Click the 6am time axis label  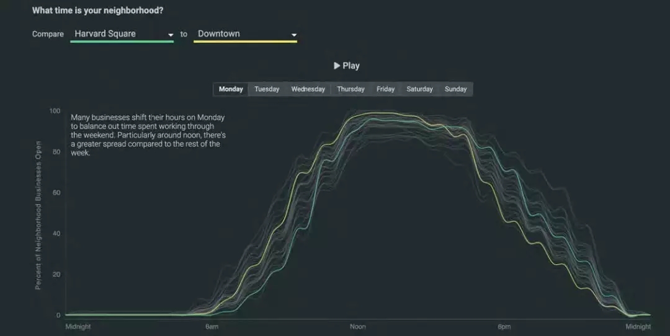(212, 327)
